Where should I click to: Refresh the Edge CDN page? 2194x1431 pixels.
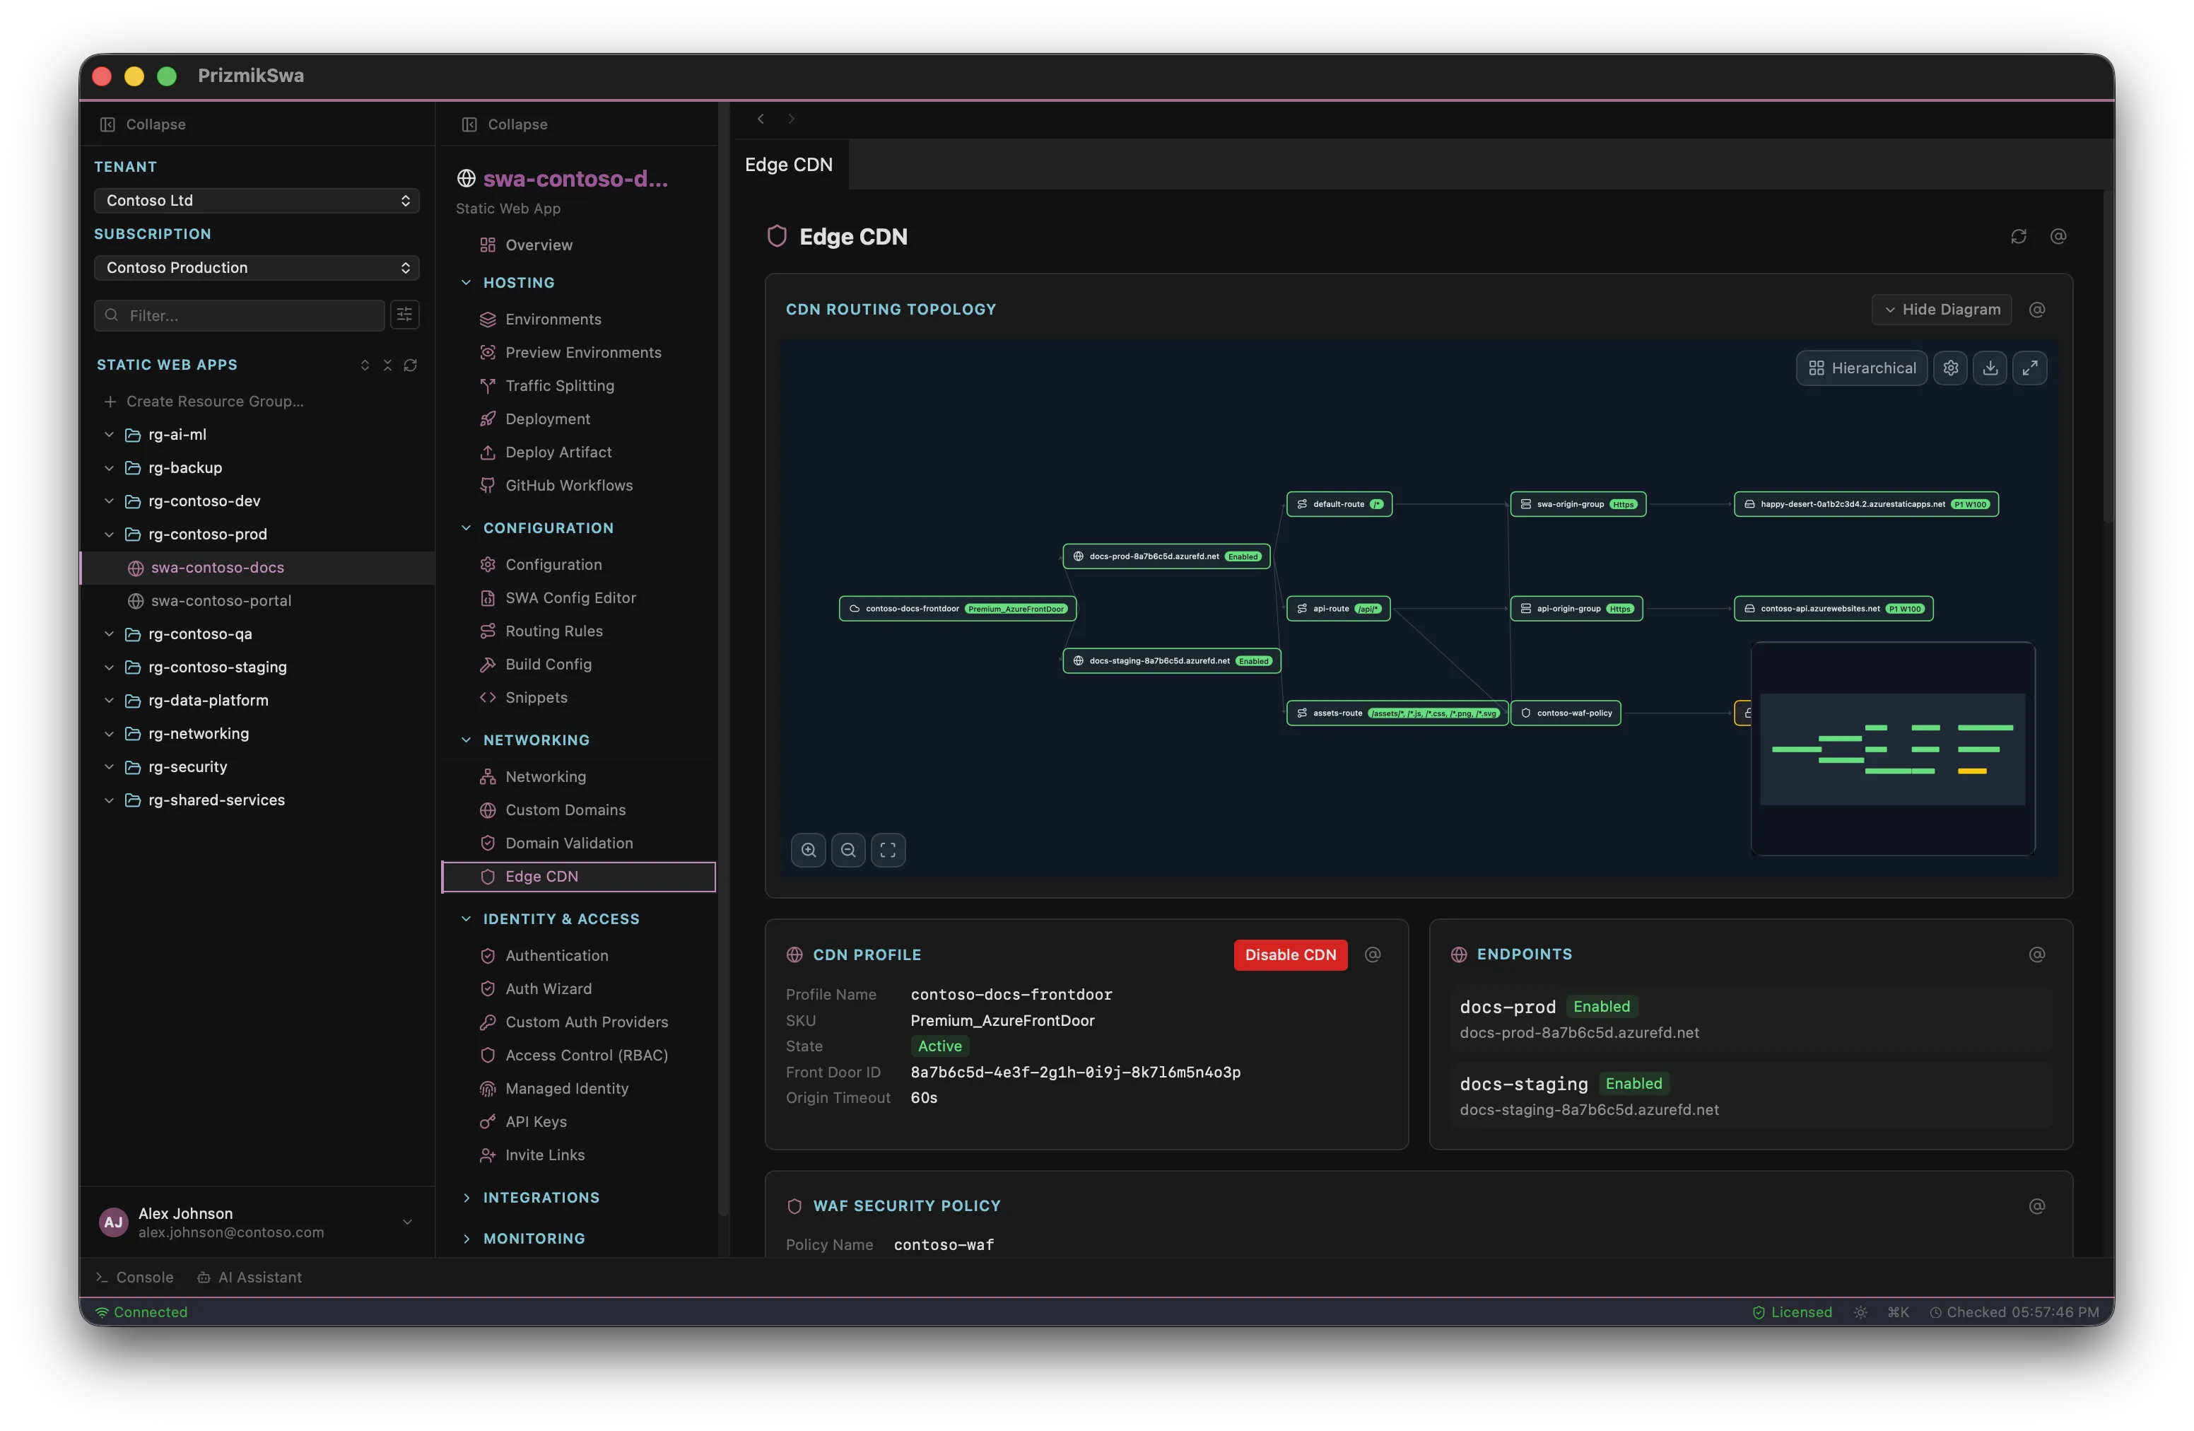(x=2019, y=236)
